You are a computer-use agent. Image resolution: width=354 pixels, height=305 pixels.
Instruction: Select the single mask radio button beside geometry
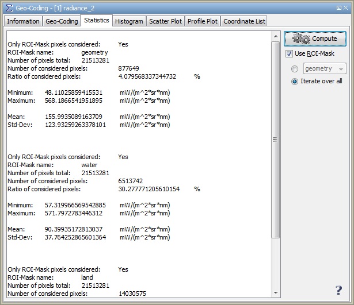pos(295,69)
